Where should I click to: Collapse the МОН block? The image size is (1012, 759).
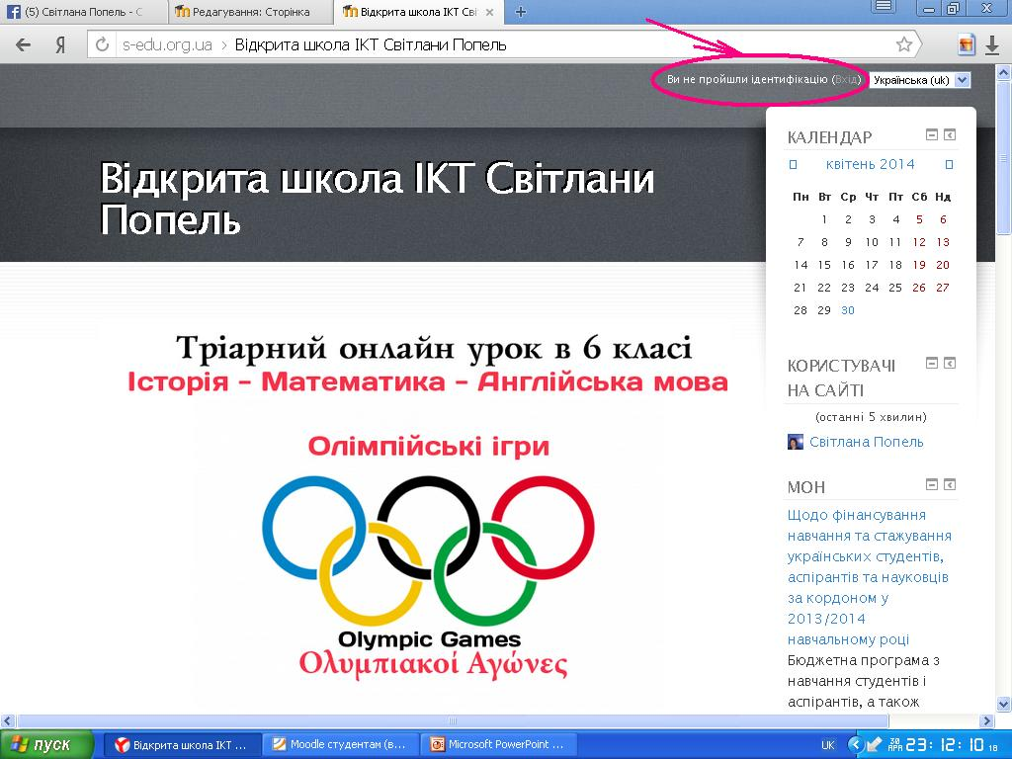coord(931,484)
